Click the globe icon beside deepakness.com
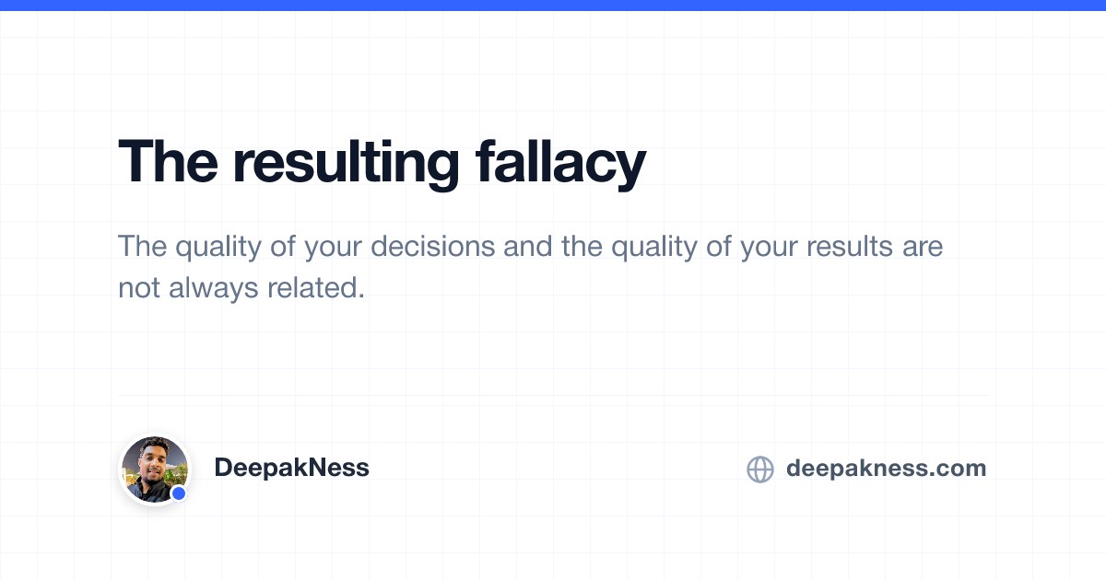The image size is (1106, 580). (759, 470)
